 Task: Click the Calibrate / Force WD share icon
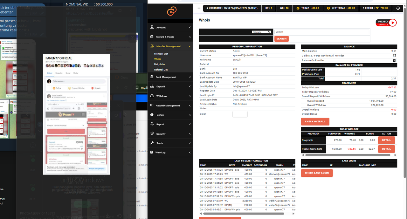394,55
